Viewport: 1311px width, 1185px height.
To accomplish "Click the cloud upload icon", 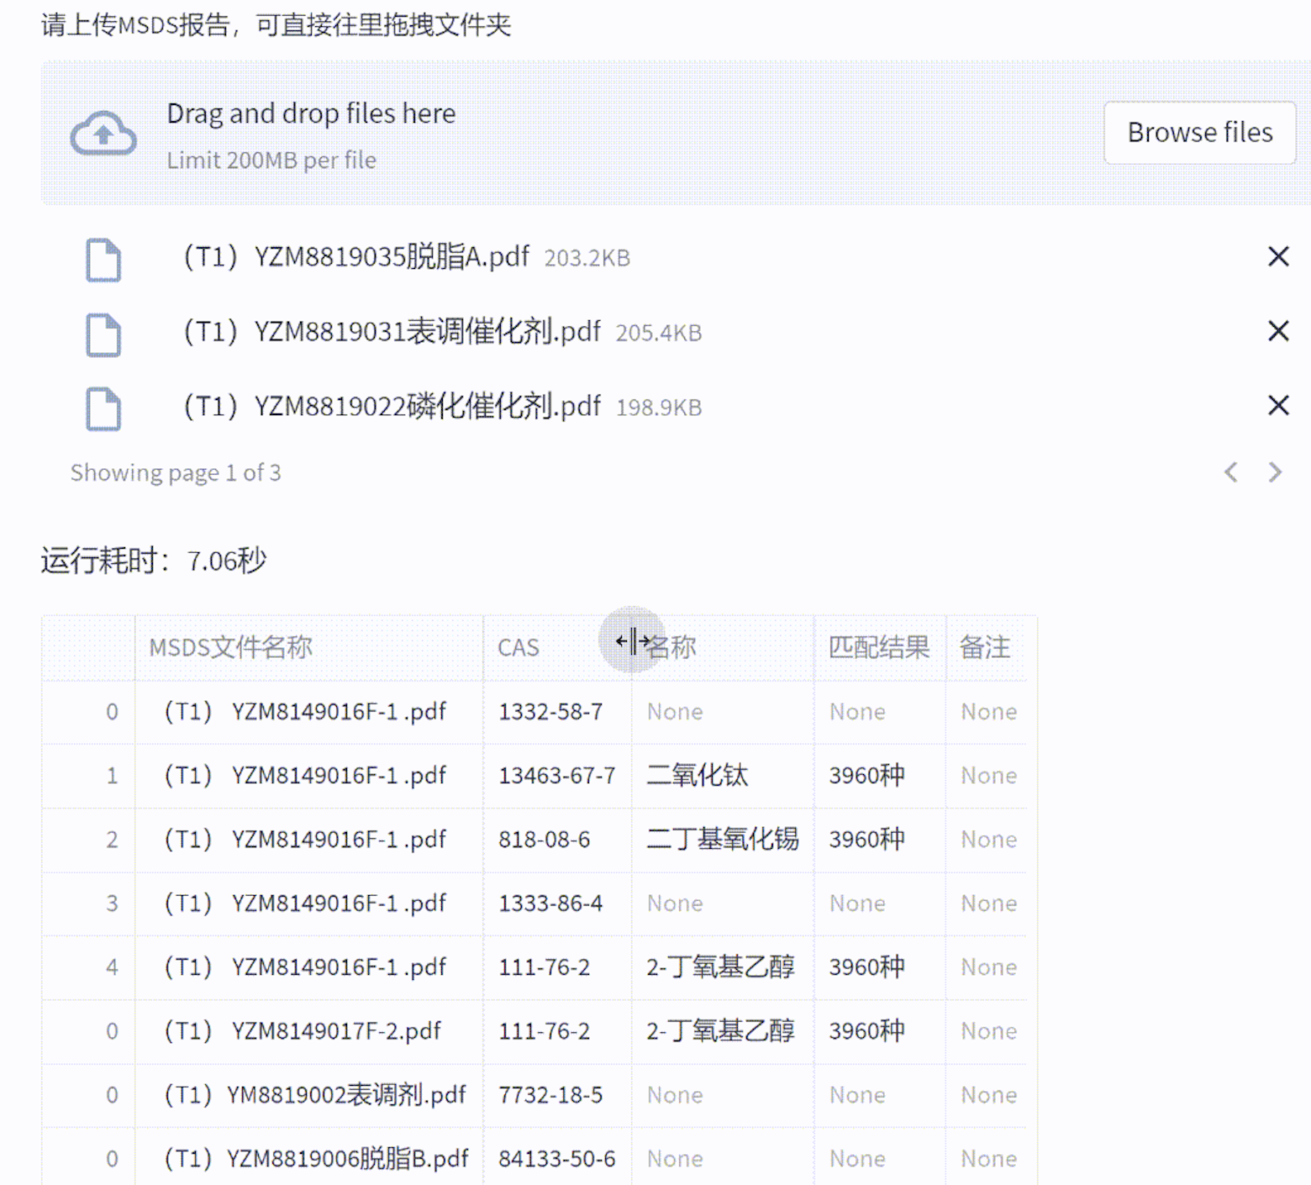I will [x=103, y=134].
